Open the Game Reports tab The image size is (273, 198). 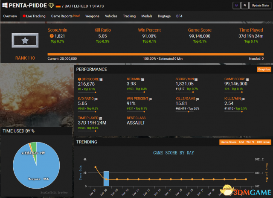point(65,16)
